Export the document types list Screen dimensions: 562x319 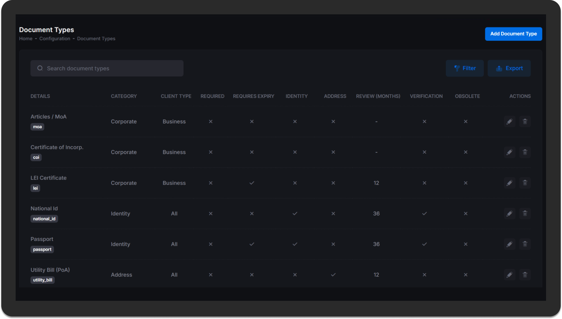pyautogui.click(x=509, y=68)
